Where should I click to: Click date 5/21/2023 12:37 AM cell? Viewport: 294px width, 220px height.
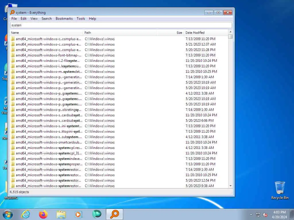tap(200, 44)
